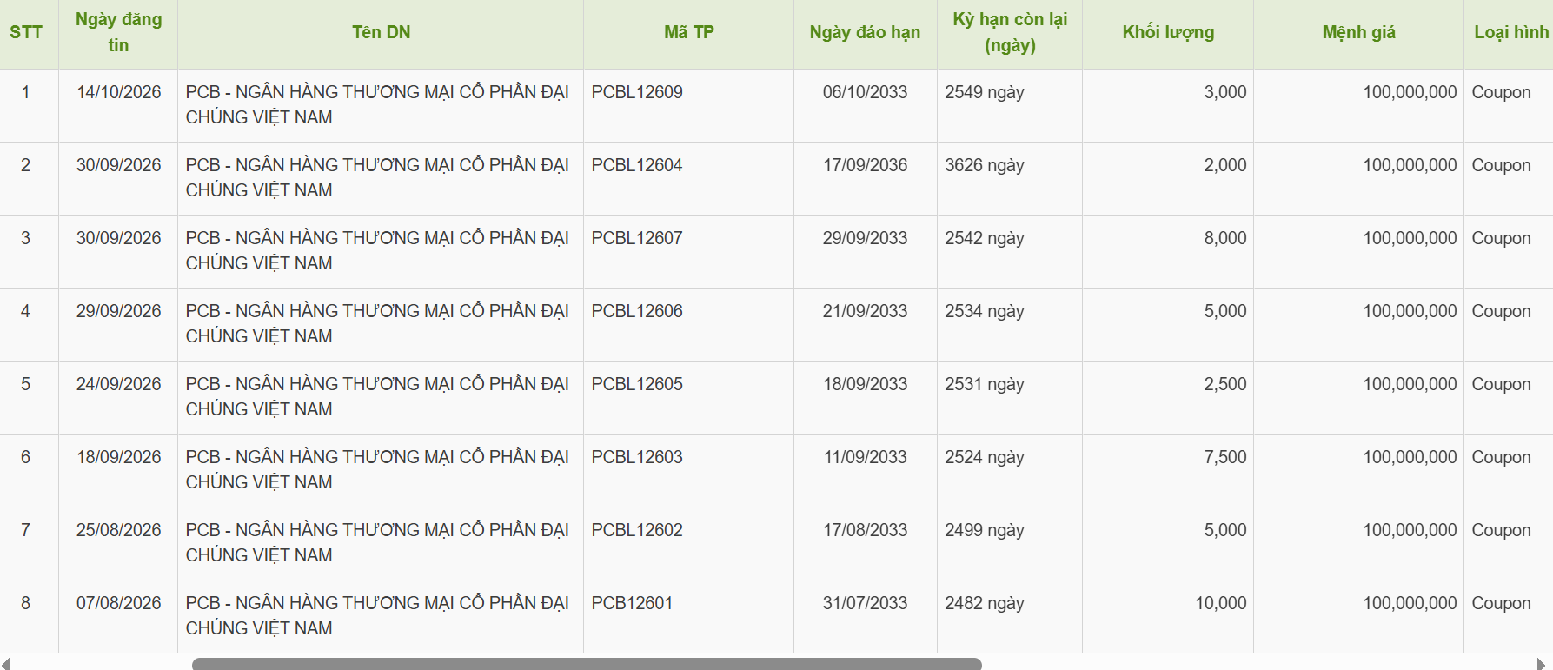The image size is (1553, 670).
Task: Click remaining term 2524 ngày
Action: (x=985, y=457)
